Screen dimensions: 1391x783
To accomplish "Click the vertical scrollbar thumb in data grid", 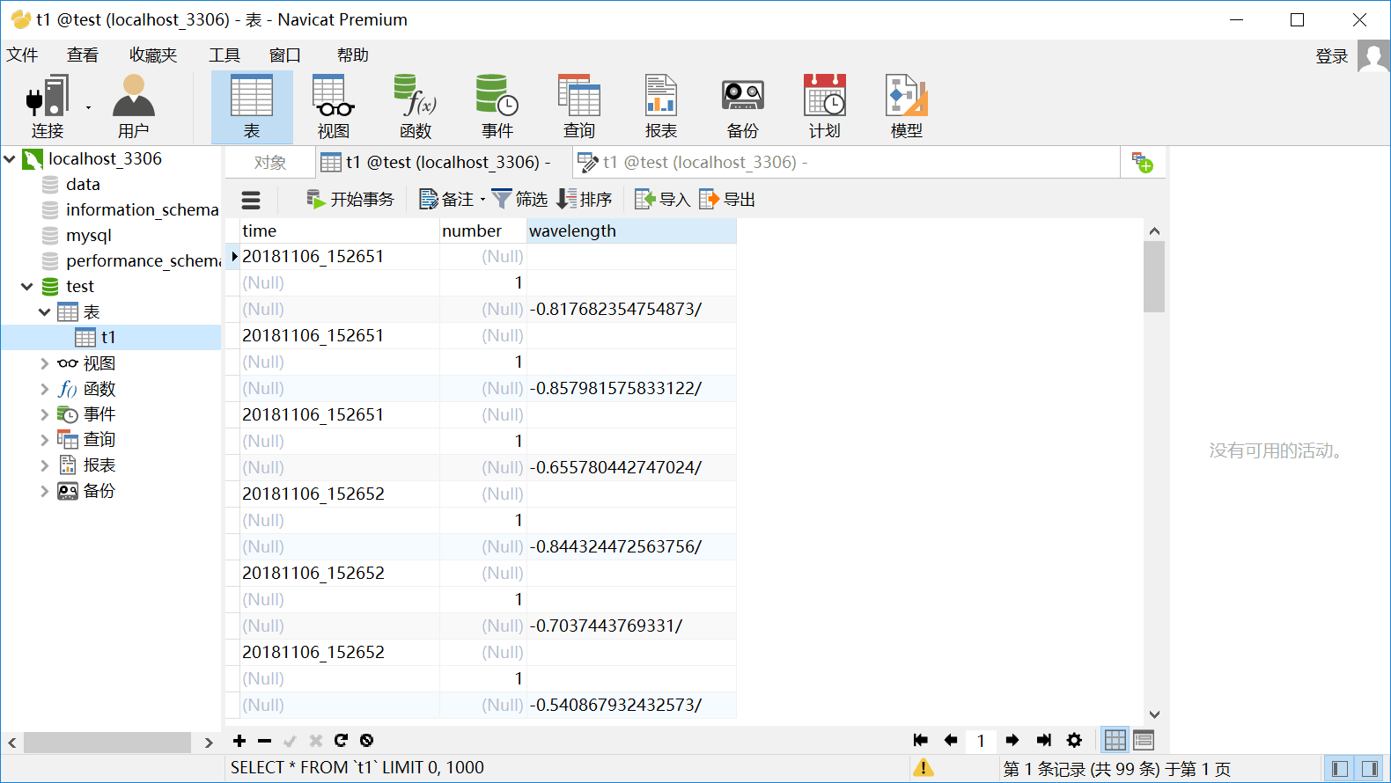I will [1154, 277].
